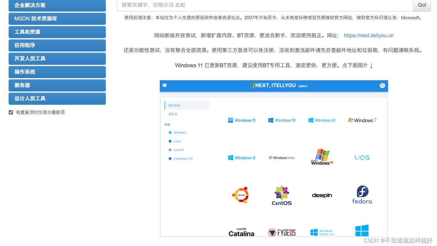Choose the Windows Server 2022 logo
The width and height of the screenshot is (437, 246).
click(x=322, y=232)
